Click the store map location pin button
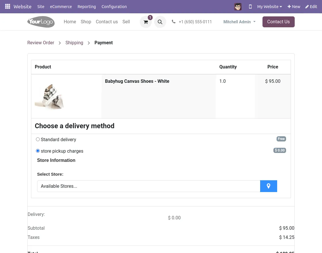The width and height of the screenshot is (322, 253). 269,186
